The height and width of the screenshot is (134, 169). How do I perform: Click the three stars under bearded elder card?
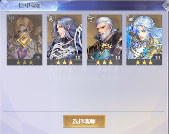coord(104,62)
